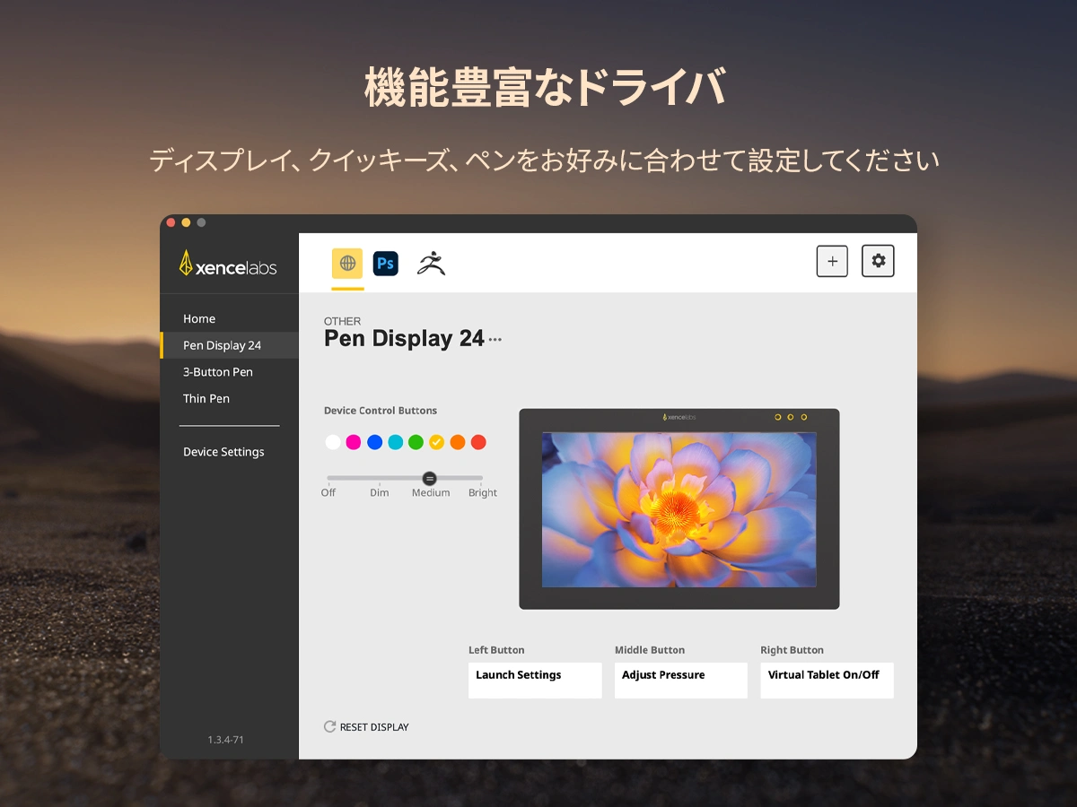1077x807 pixels.
Task: Click the middle yellow ring on tablet preview
Action: (x=791, y=417)
